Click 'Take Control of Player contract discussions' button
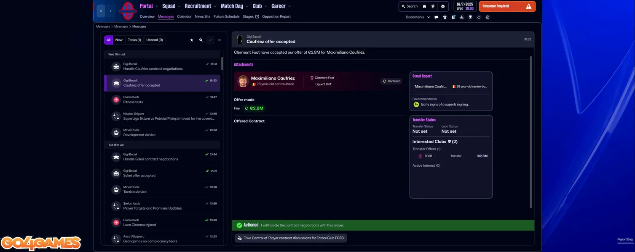The height and width of the screenshot is (252, 635). point(291,238)
